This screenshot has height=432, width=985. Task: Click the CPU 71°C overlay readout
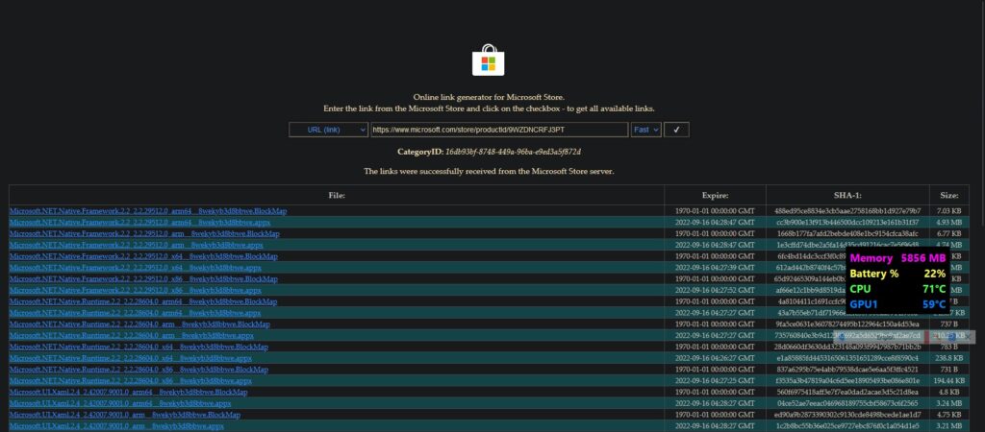point(897,289)
